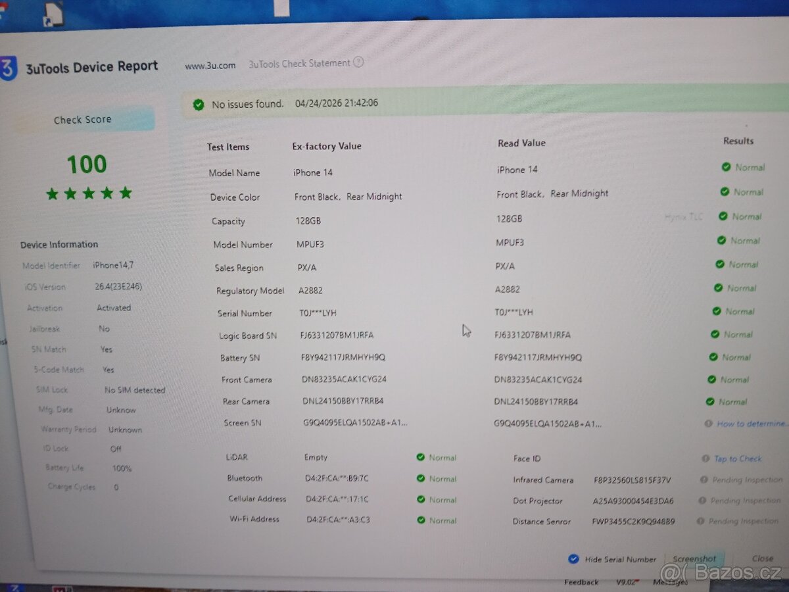Click the Ex-factory Value column header
The height and width of the screenshot is (592, 789).
pos(327,146)
